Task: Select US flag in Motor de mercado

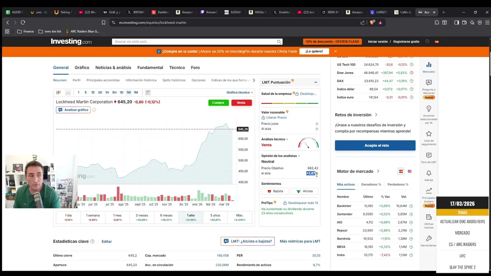Action: 409,171
